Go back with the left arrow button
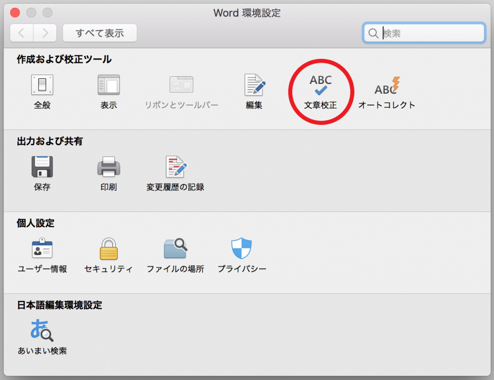Viewport: 494px width, 380px height. (21, 33)
